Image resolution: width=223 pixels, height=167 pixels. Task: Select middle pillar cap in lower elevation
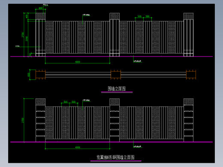[x=115, y=102]
